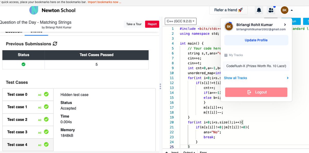Select Test case 2 tab
Screen dimensions: 309x153
28,119
